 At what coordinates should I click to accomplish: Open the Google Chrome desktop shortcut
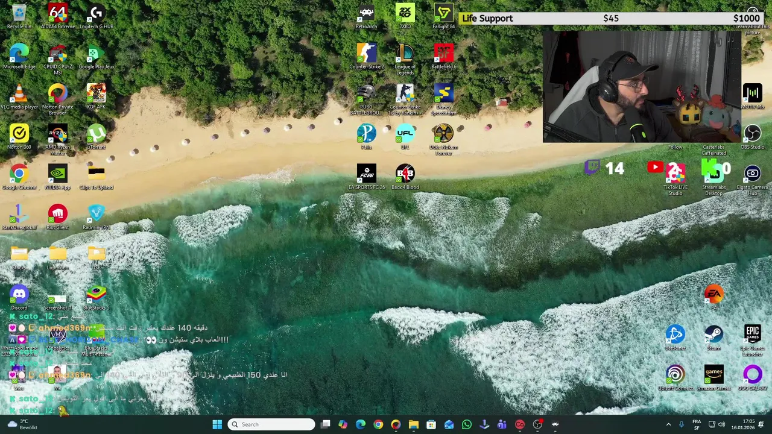(x=19, y=178)
